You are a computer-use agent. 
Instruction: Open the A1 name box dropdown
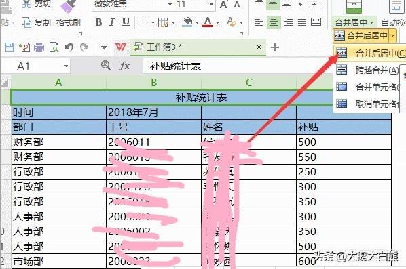66,66
